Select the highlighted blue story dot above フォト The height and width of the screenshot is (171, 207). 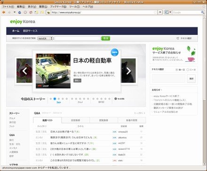pyautogui.click(x=55, y=99)
